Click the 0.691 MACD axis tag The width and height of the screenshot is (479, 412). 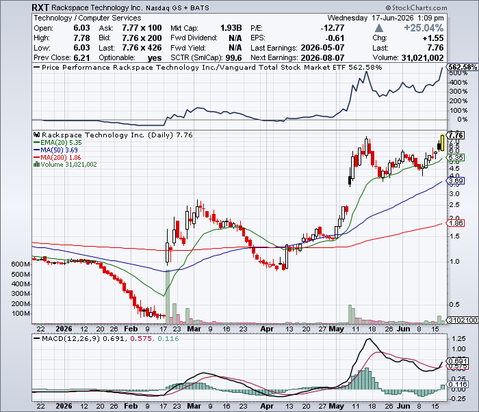point(457,361)
